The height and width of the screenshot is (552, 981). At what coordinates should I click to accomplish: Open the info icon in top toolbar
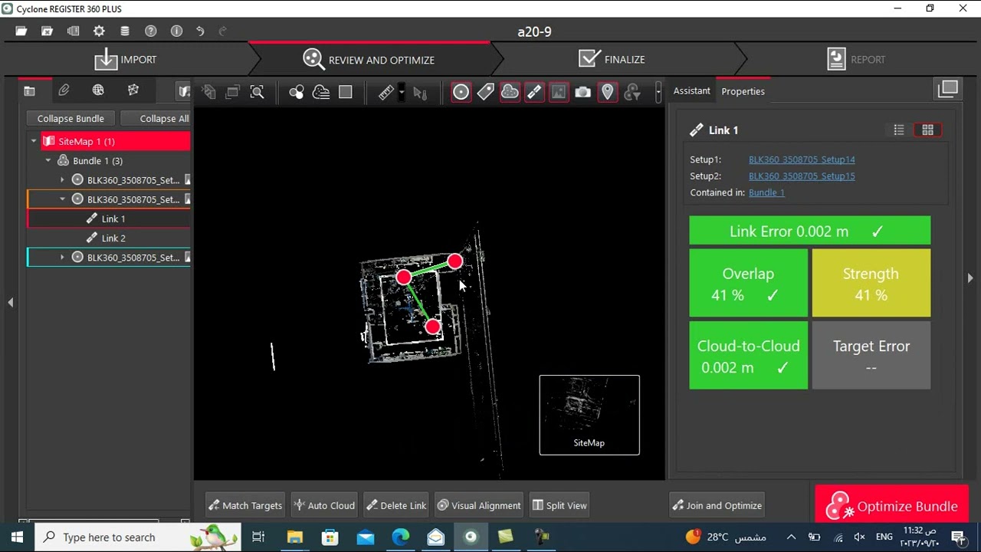point(176,31)
